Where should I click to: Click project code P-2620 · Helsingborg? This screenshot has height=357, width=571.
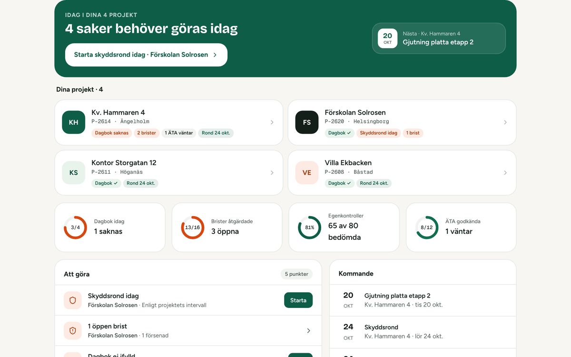coord(357,122)
